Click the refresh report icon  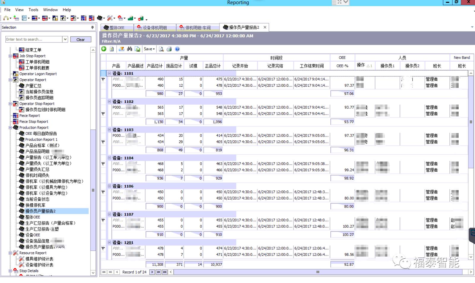tap(112, 49)
